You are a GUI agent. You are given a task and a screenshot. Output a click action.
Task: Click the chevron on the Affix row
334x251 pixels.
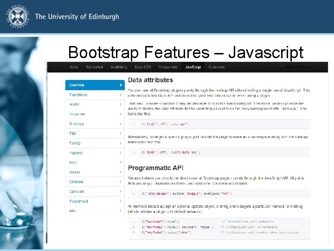tap(121, 211)
